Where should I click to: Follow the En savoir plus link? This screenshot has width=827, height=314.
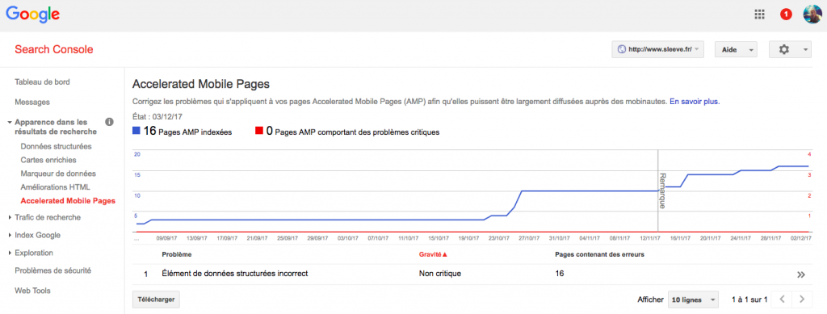(x=695, y=101)
